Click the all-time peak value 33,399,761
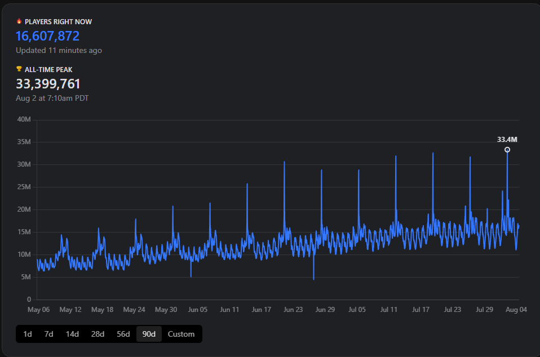This screenshot has height=357, width=540. [48, 83]
